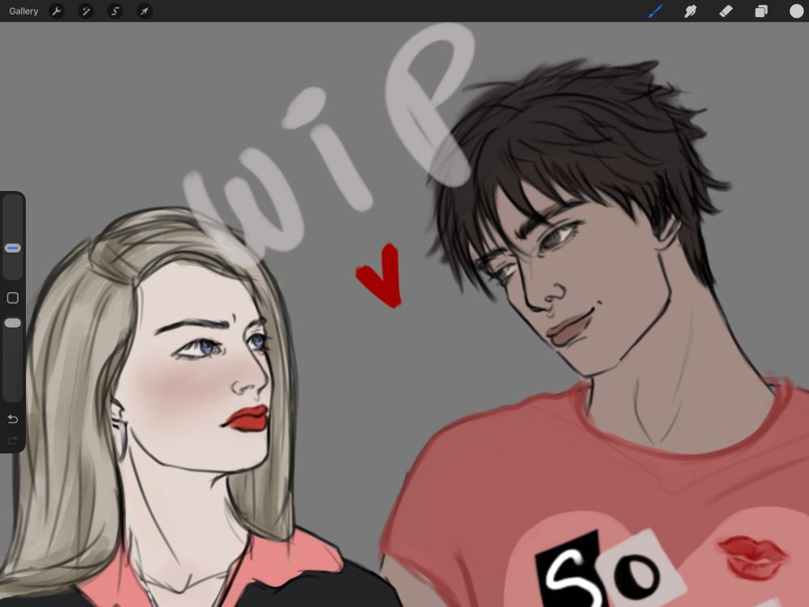Open the active color picker circle
The width and height of the screenshot is (809, 607).
tap(796, 11)
